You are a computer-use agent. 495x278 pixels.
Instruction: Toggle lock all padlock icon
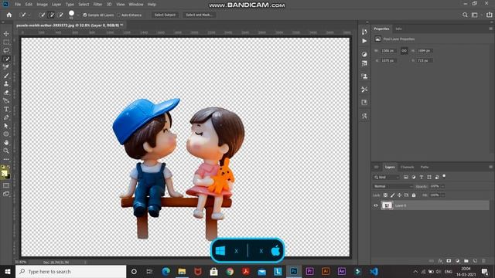click(x=414, y=195)
